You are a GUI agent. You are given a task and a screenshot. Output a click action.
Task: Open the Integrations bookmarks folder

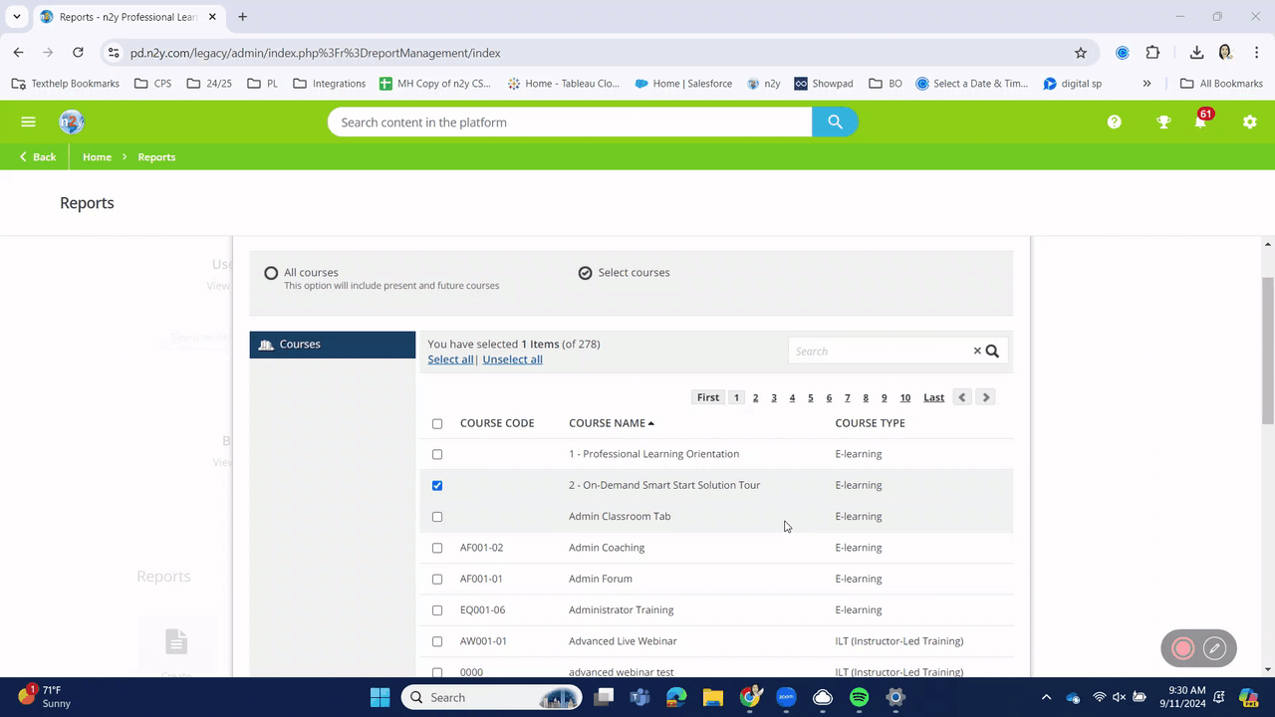[330, 84]
